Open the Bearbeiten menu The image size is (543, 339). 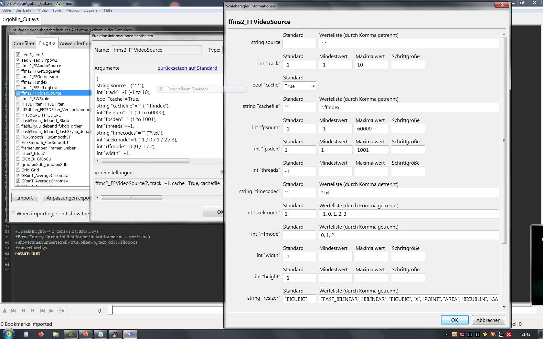coord(25,10)
